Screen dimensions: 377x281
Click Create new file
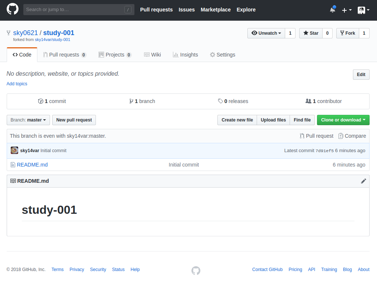click(237, 120)
